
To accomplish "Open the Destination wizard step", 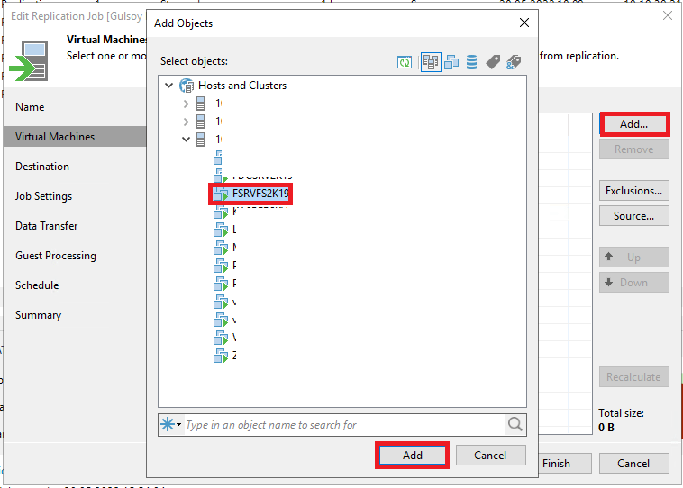I will point(42,167).
